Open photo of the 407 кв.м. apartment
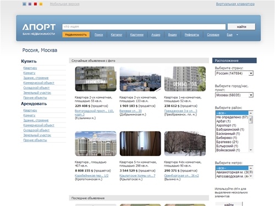 [x=96, y=143]
